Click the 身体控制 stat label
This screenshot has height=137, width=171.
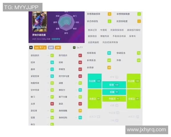(x=63, y=118)
